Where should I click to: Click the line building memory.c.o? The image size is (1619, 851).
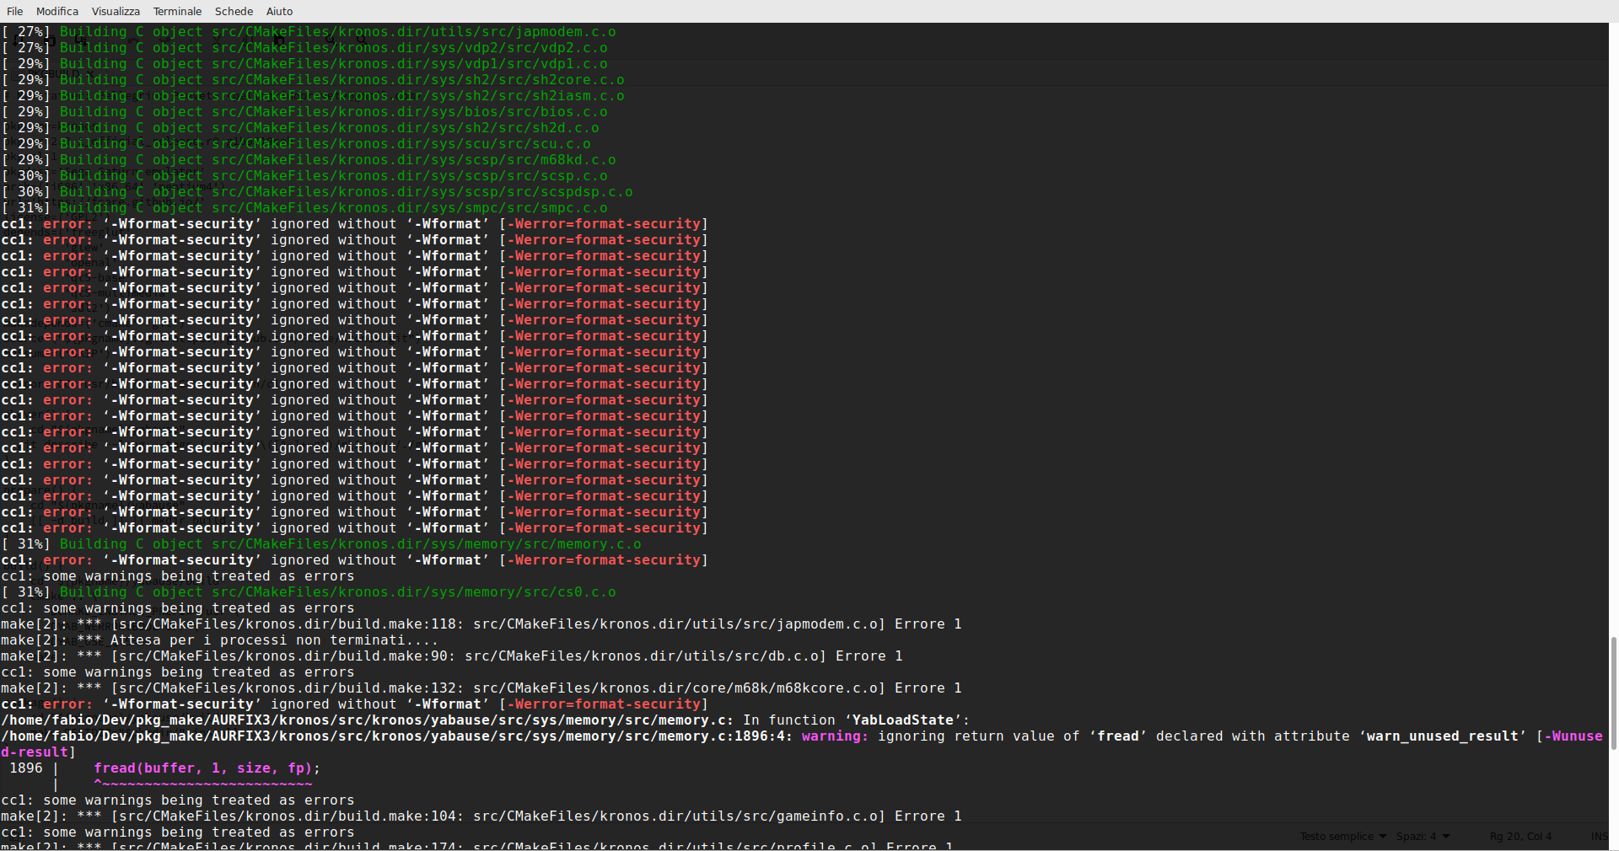(321, 544)
